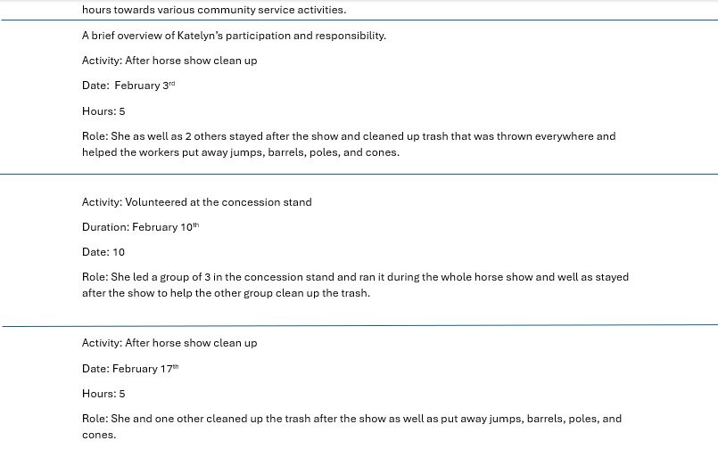Click the word "Volunteered" in the activity line
718x457 pixels.
pos(155,202)
